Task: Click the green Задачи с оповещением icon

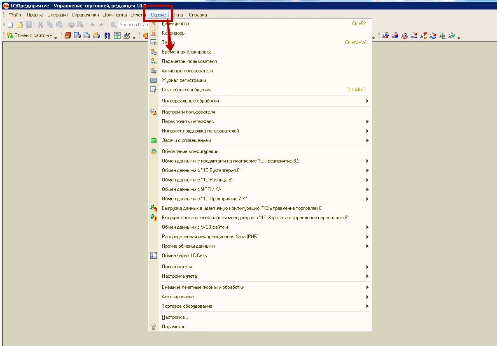Action: (154, 140)
